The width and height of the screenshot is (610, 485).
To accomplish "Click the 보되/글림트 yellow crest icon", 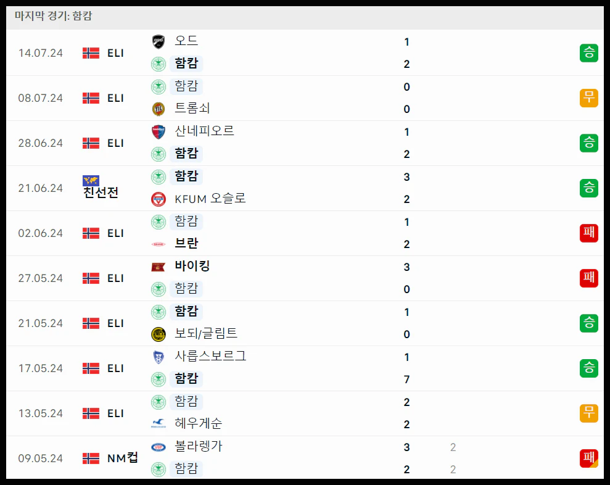I will coord(159,334).
